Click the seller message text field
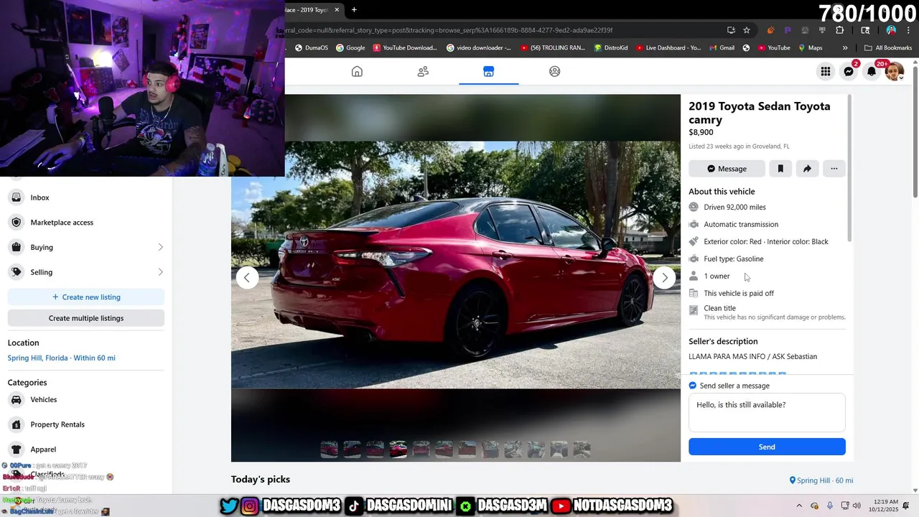 pyautogui.click(x=767, y=413)
